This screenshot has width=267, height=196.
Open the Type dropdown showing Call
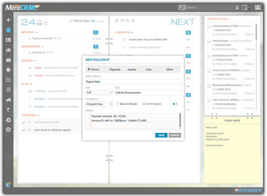pyautogui.click(x=99, y=93)
